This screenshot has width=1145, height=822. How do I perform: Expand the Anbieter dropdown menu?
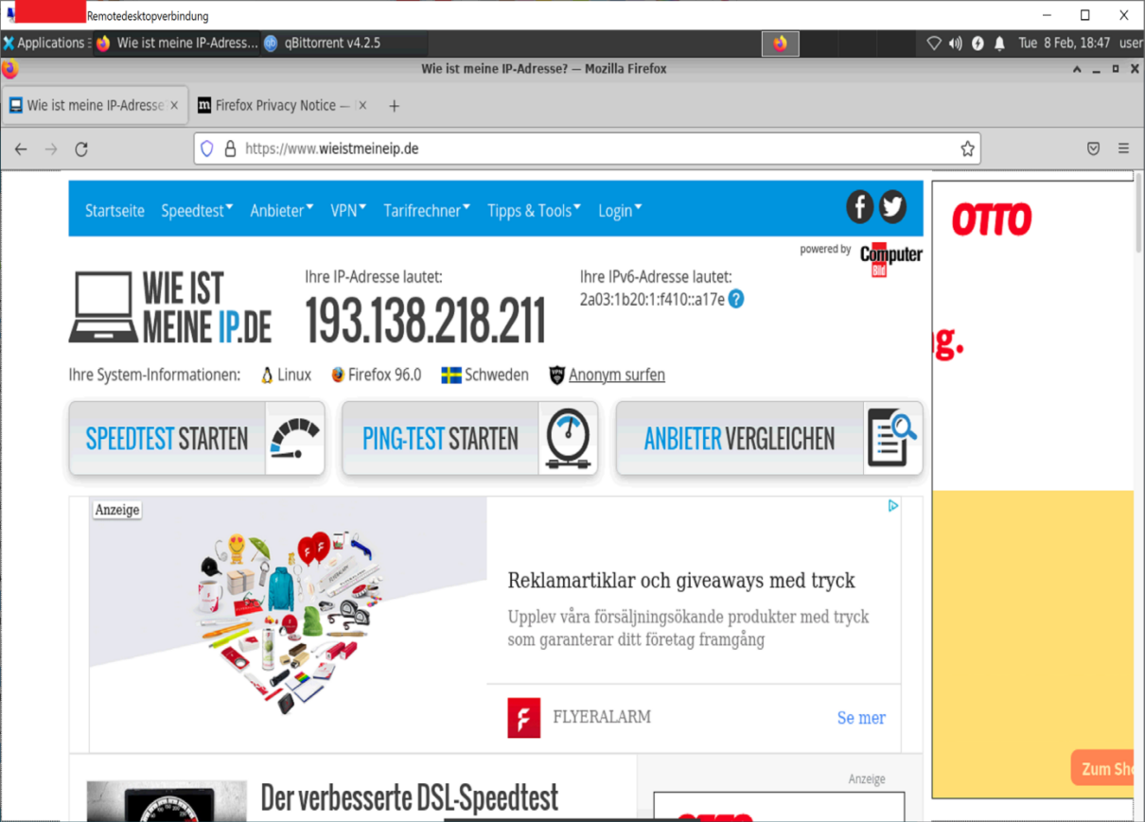(282, 211)
